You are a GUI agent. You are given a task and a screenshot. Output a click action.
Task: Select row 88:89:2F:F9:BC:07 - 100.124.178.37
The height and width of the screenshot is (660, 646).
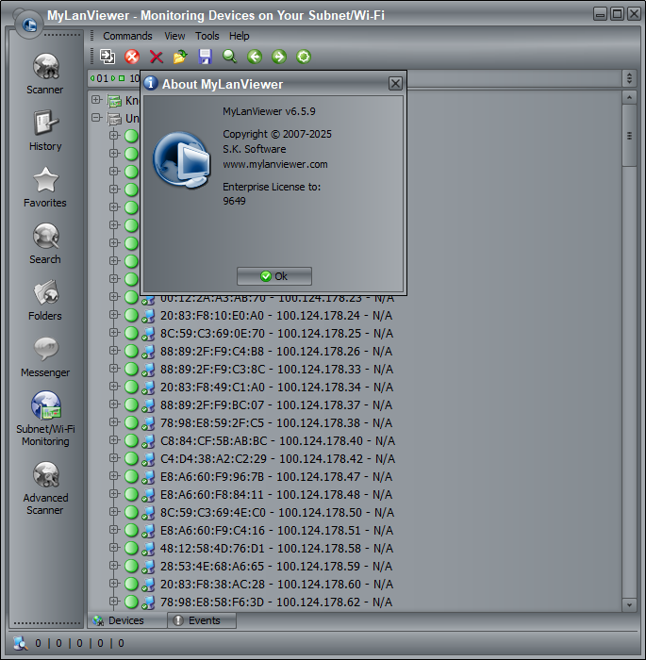276,404
